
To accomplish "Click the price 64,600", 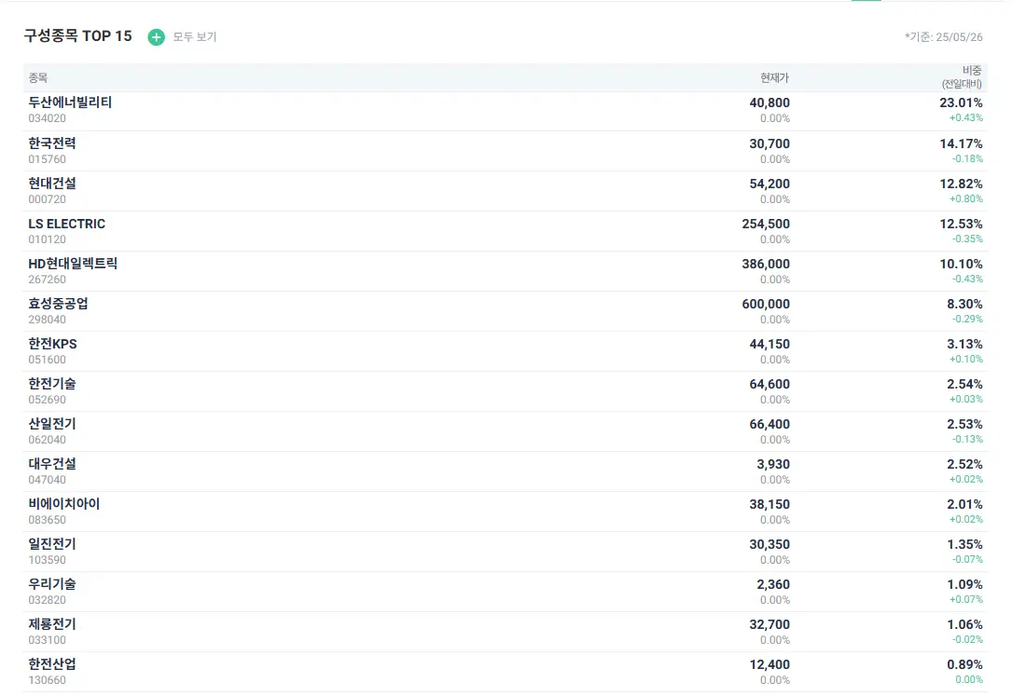I will coord(769,384).
